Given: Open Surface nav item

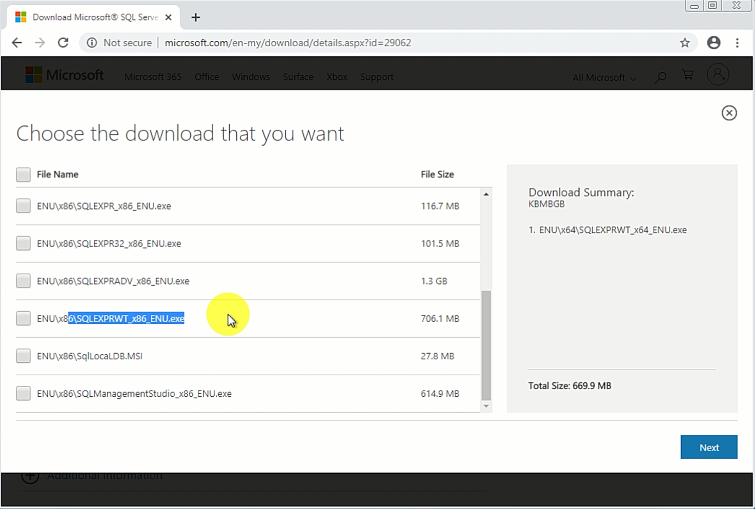Looking at the screenshot, I should coord(298,77).
